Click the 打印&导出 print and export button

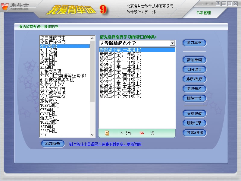point(194,133)
